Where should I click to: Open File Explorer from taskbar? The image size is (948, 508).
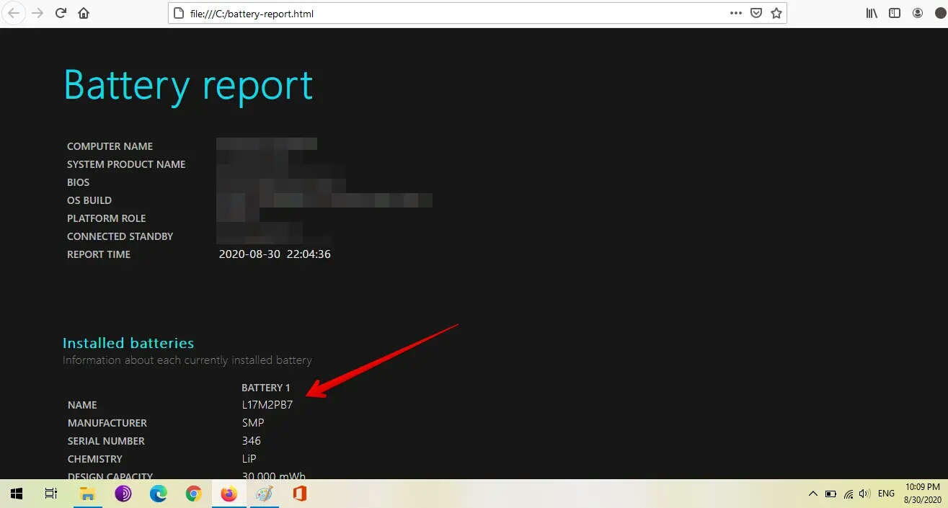pyautogui.click(x=87, y=494)
